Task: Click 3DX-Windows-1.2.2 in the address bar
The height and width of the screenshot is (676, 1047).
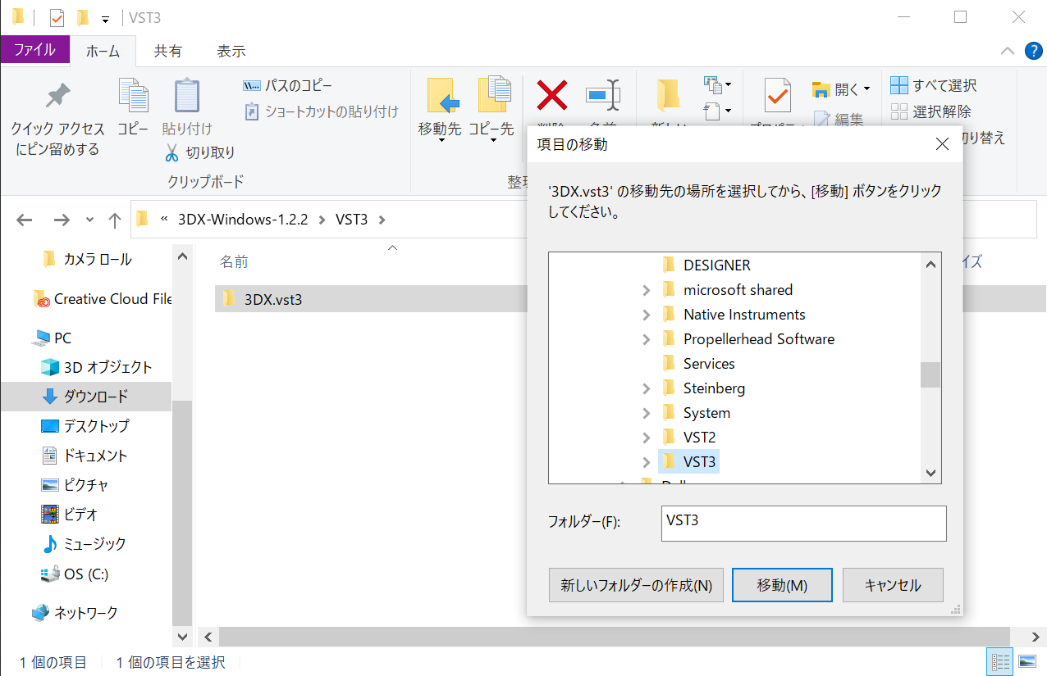Action: (243, 220)
